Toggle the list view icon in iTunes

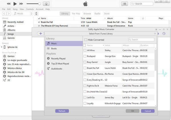(x=124, y=4)
